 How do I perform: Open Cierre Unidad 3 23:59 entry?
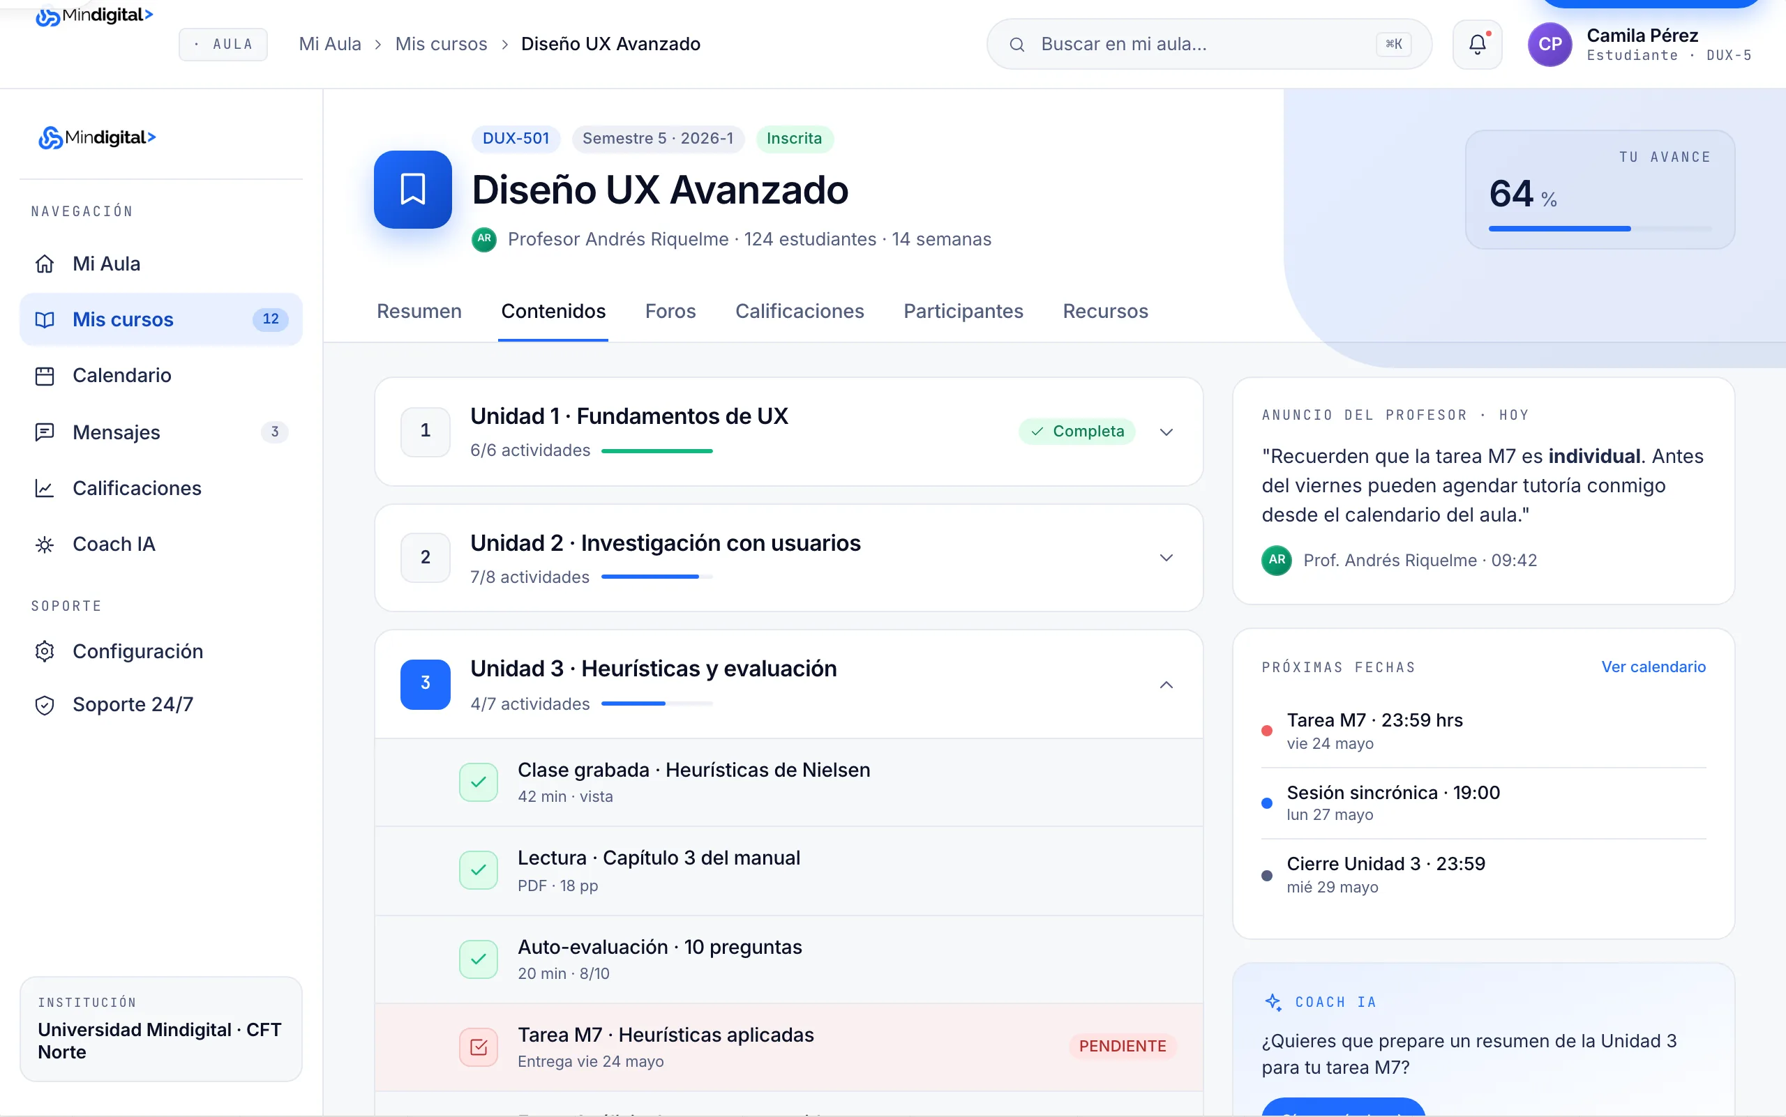click(x=1483, y=874)
